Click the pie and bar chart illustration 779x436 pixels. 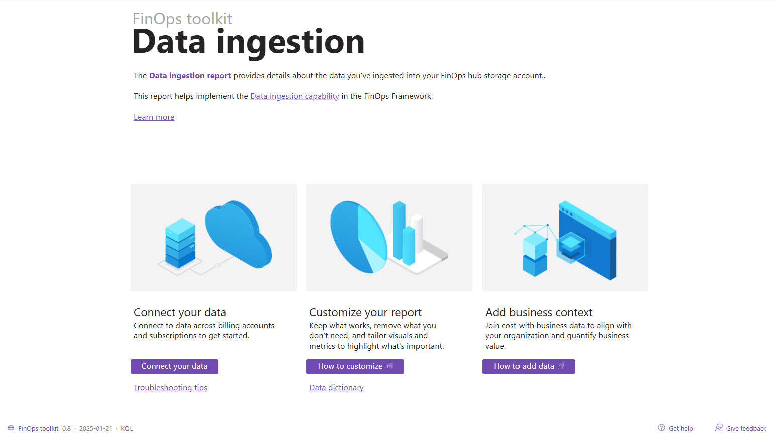[389, 238]
